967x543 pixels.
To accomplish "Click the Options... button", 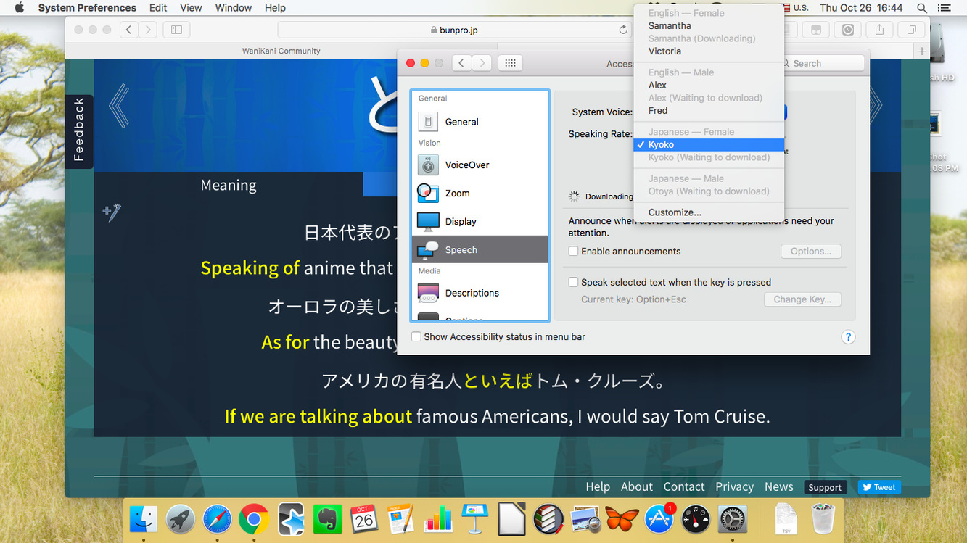I will (x=811, y=252).
